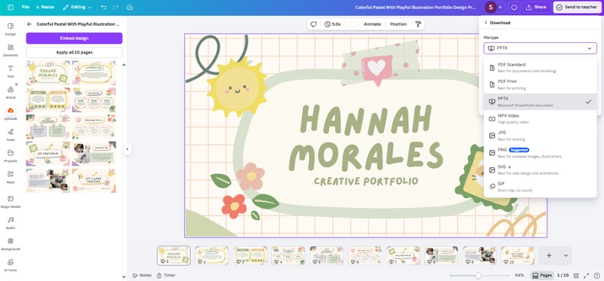
Task: Open the Editing mode dropdown
Action: (x=77, y=8)
